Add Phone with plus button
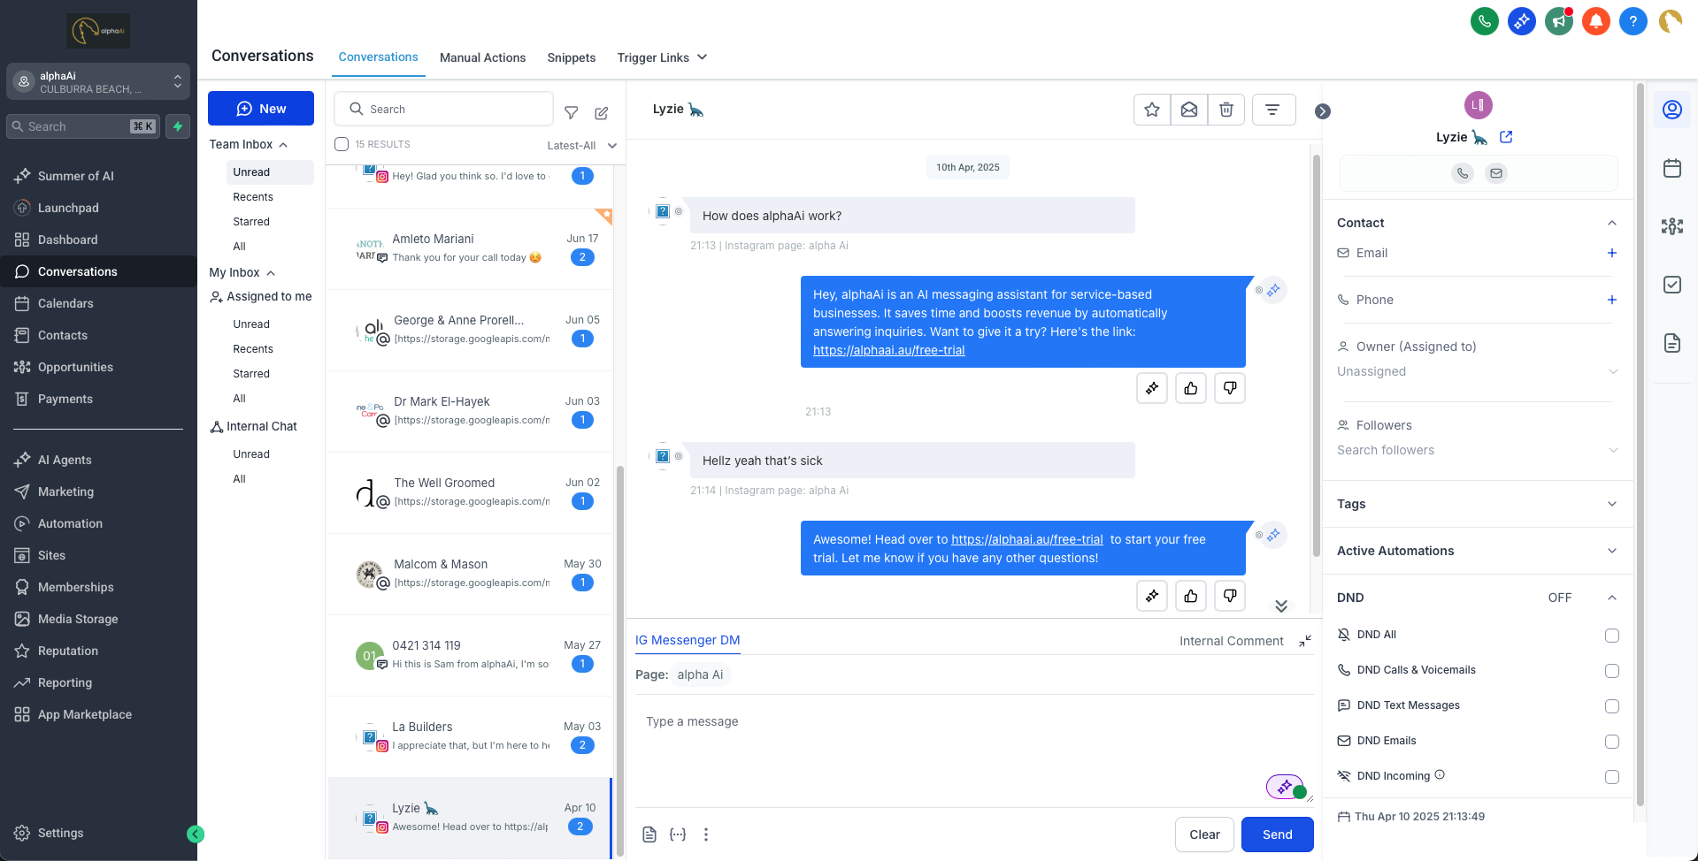This screenshot has height=861, width=1698. [x=1611, y=300]
